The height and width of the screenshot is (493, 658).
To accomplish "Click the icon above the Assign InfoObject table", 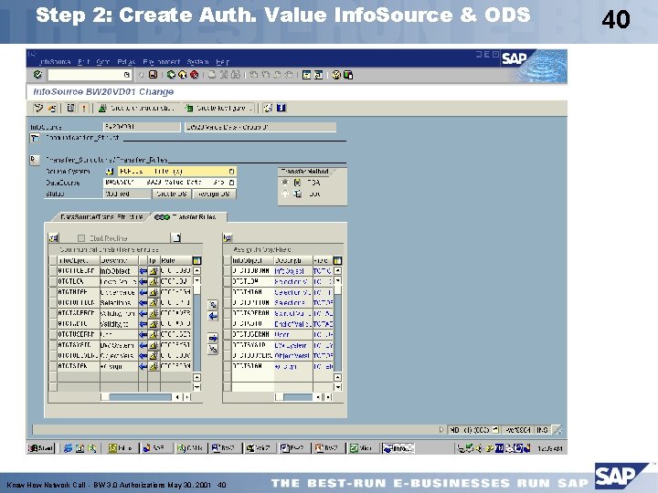I will click(x=228, y=237).
